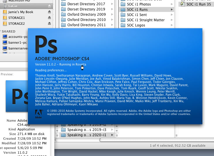Click 'ADOBE PHOTOSHOP CS4' title on splash
The width and height of the screenshot is (214, 156).
click(x=62, y=59)
